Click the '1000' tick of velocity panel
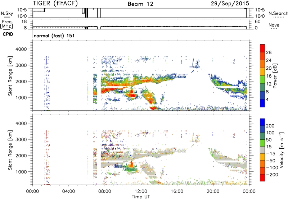 coord(21,172)
